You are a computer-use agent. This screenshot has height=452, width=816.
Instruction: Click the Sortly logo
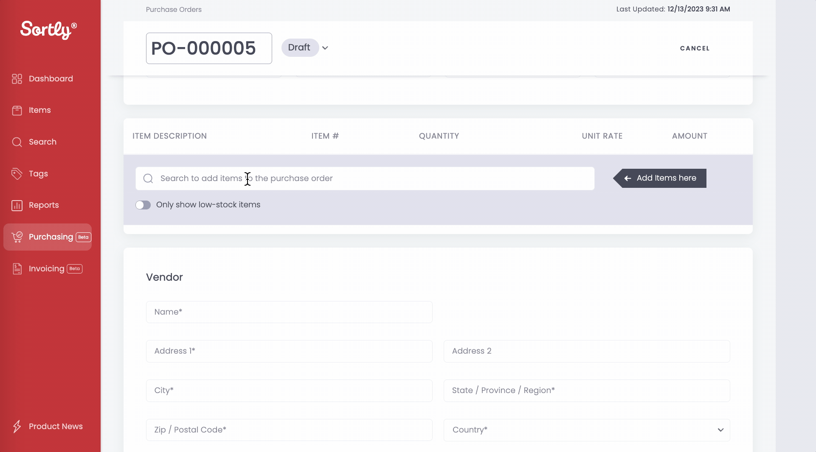pyautogui.click(x=48, y=30)
